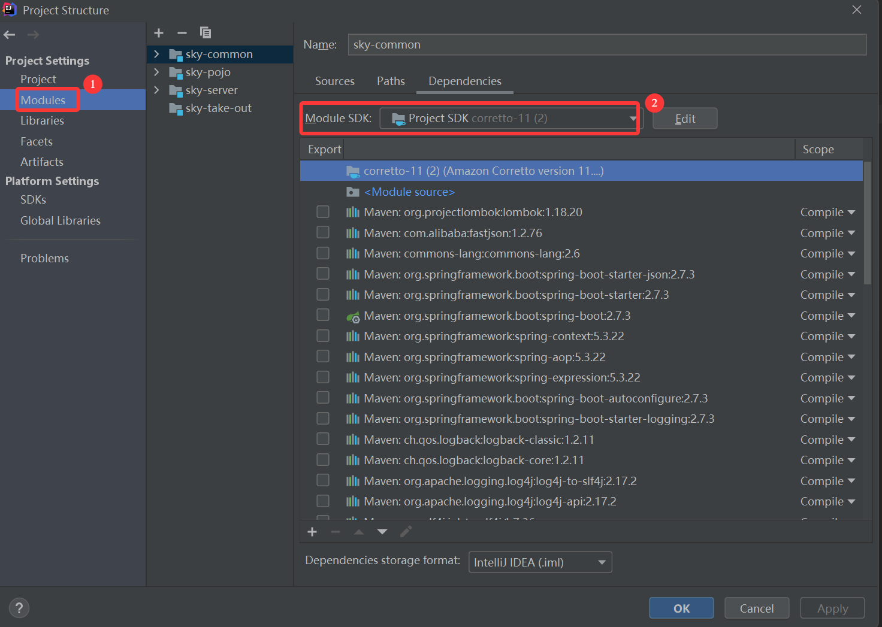Click the move dependency up arrow
882x627 pixels.
tap(359, 532)
